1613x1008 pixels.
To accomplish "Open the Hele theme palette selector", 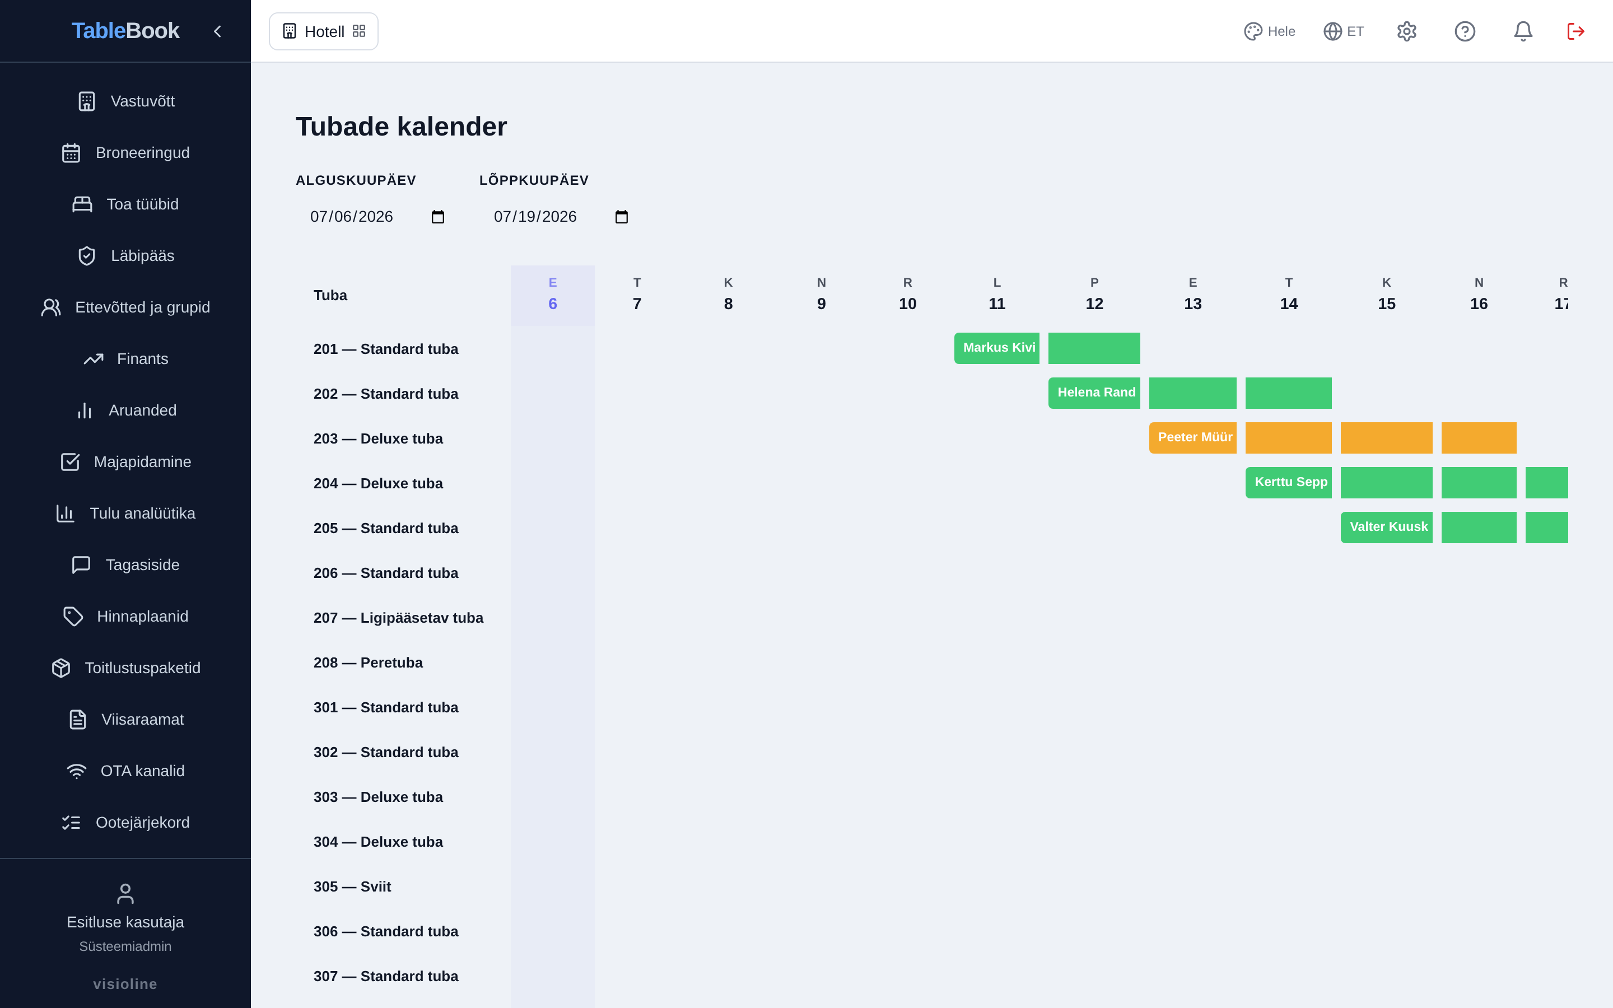I will pos(1269,31).
